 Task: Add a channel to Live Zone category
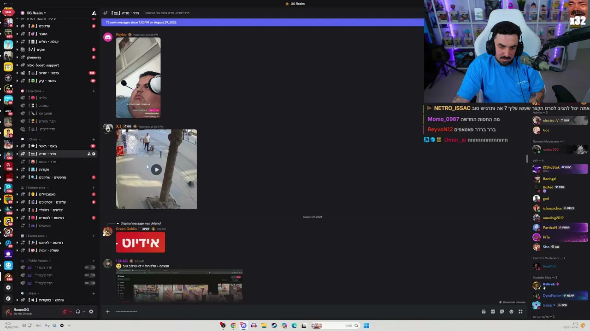94,91
